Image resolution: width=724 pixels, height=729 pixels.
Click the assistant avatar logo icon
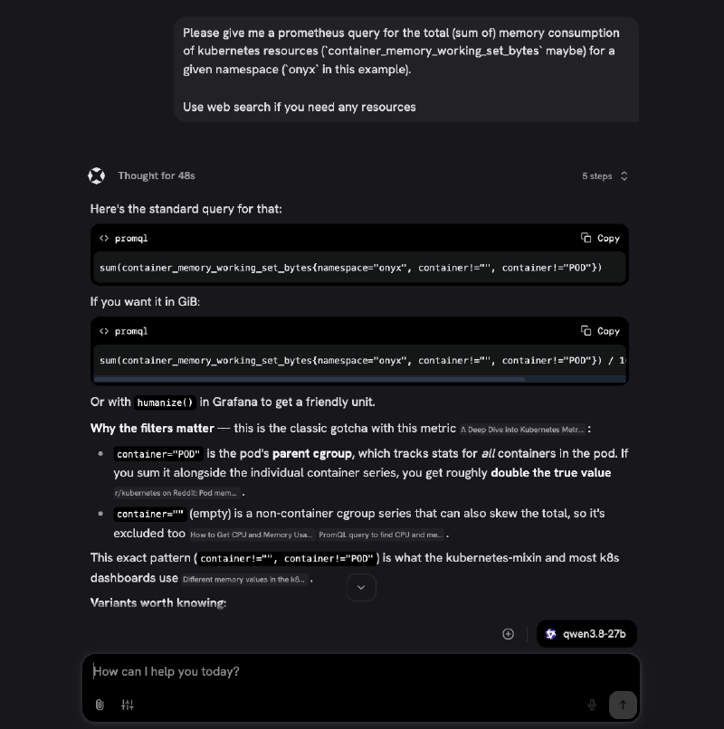96,175
